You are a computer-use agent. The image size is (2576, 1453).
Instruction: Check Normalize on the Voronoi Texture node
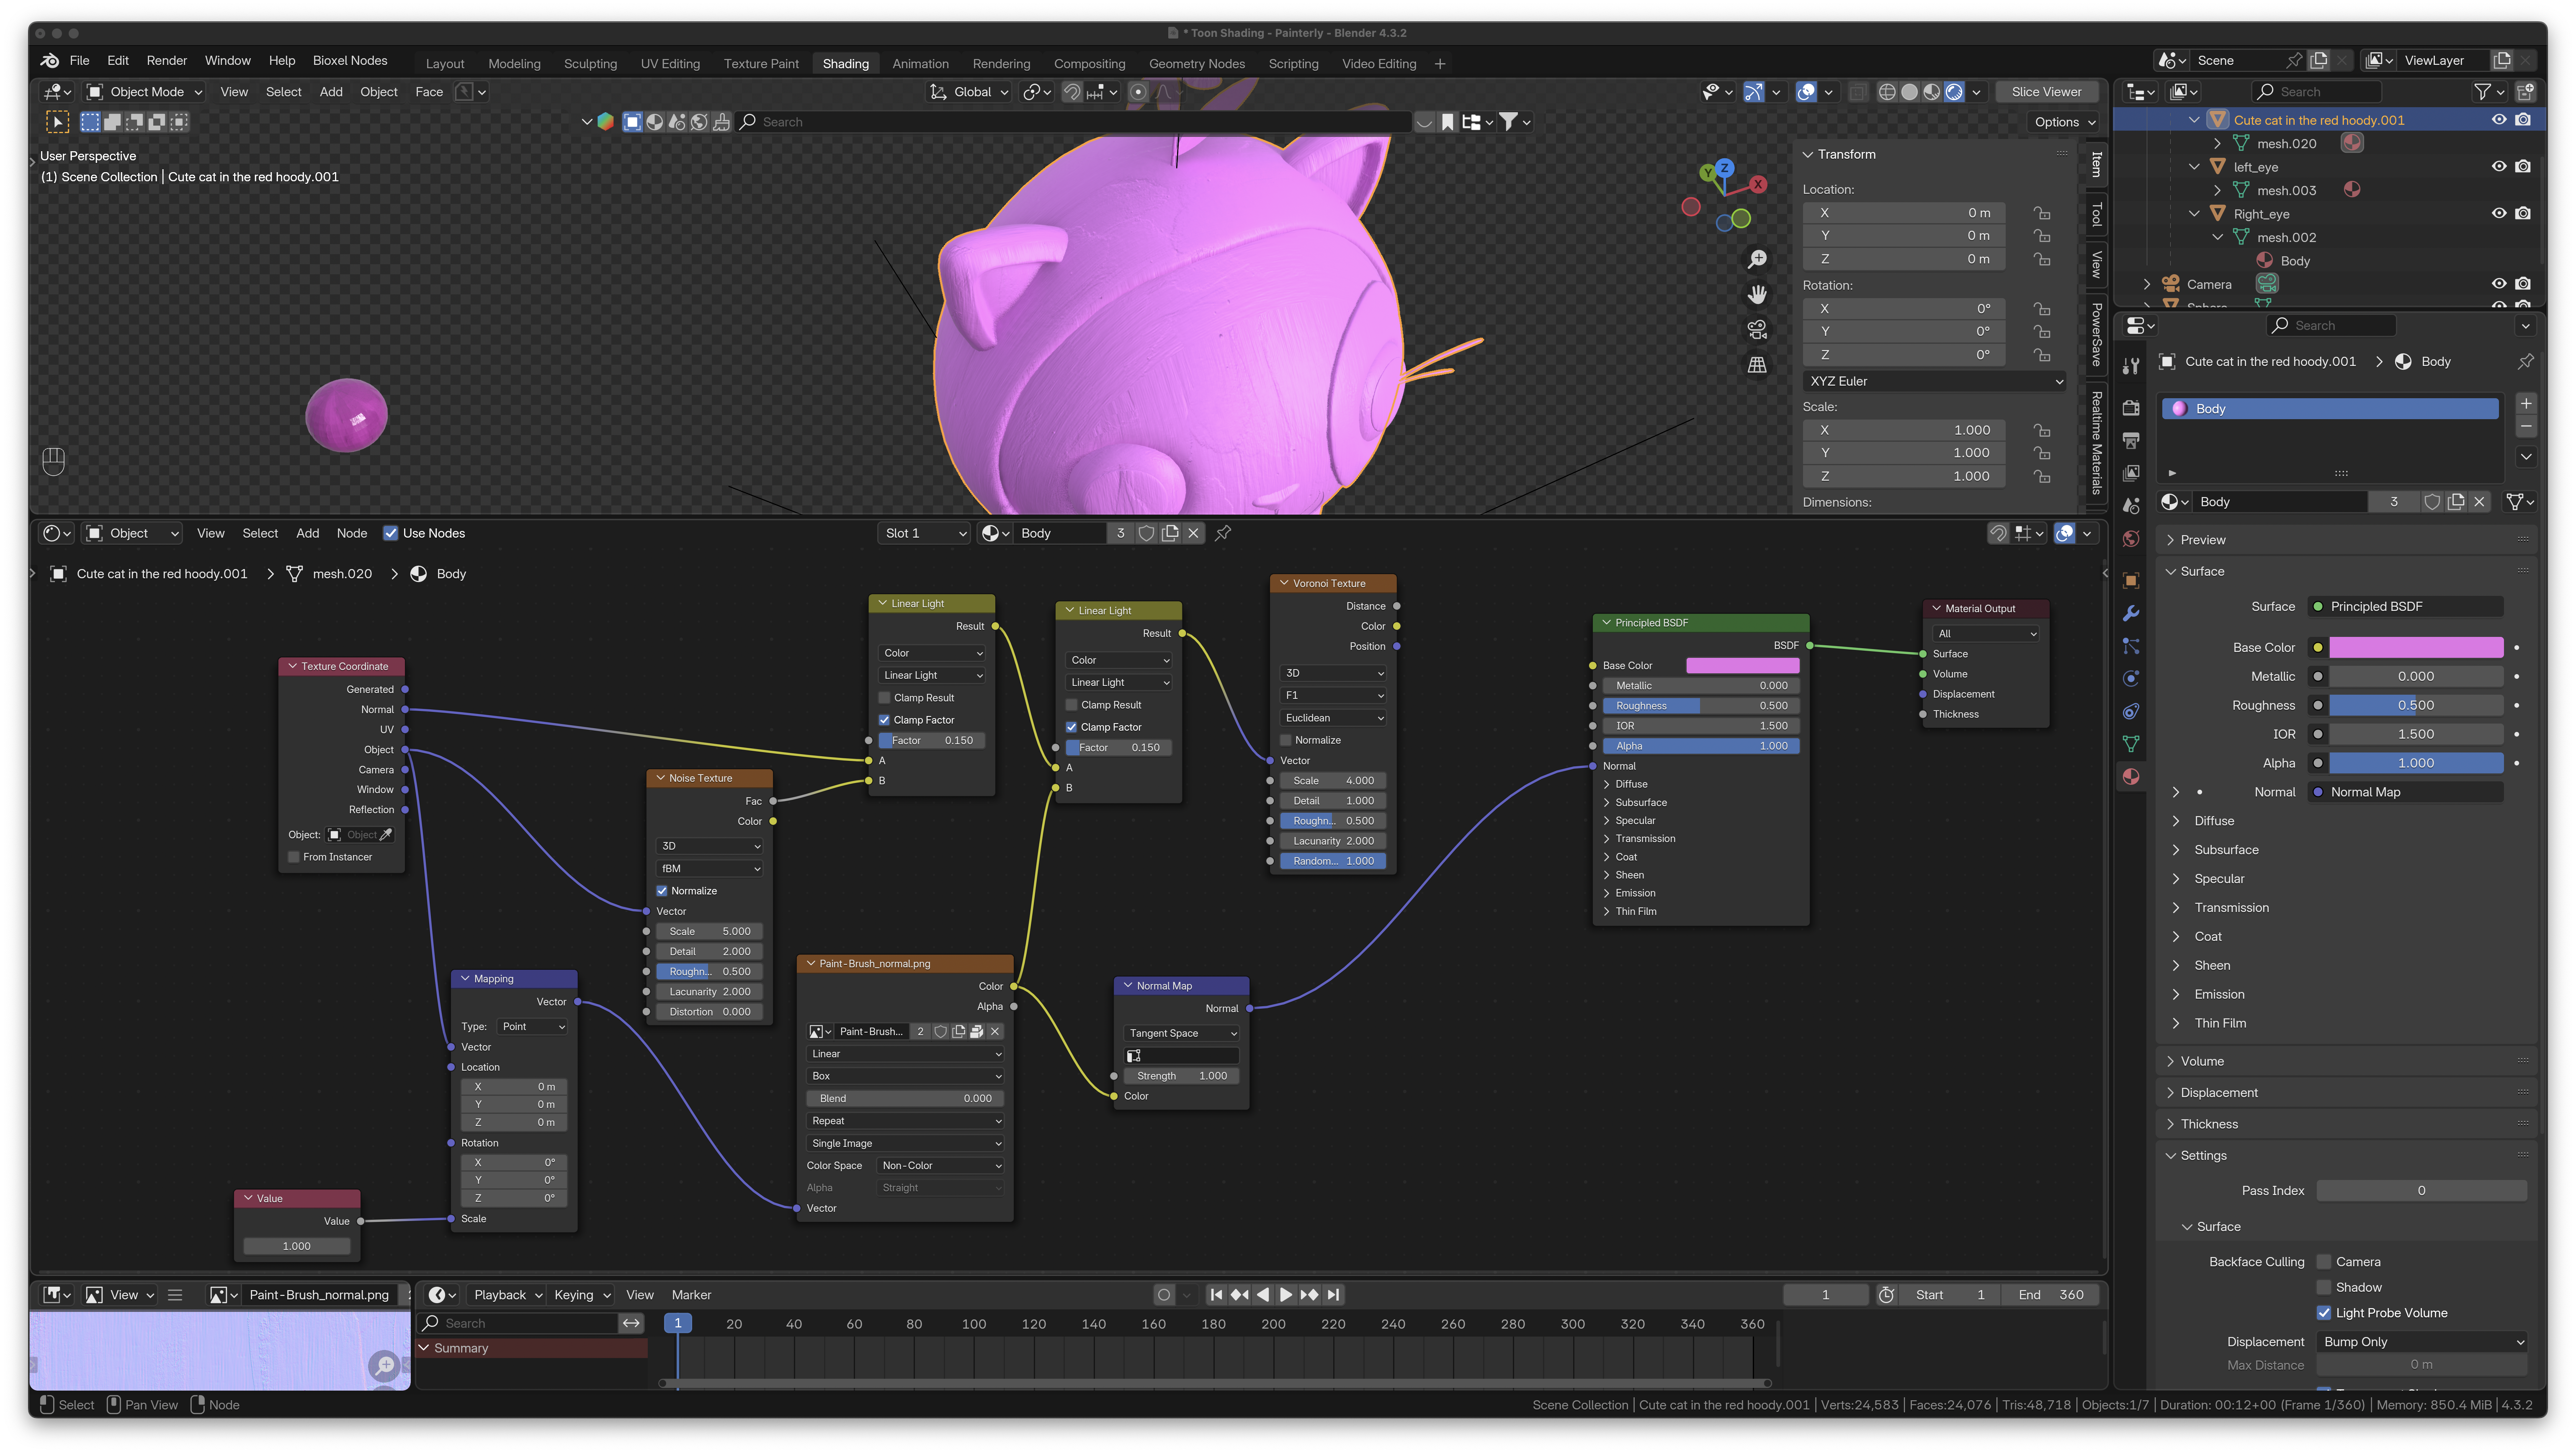pyautogui.click(x=1286, y=740)
